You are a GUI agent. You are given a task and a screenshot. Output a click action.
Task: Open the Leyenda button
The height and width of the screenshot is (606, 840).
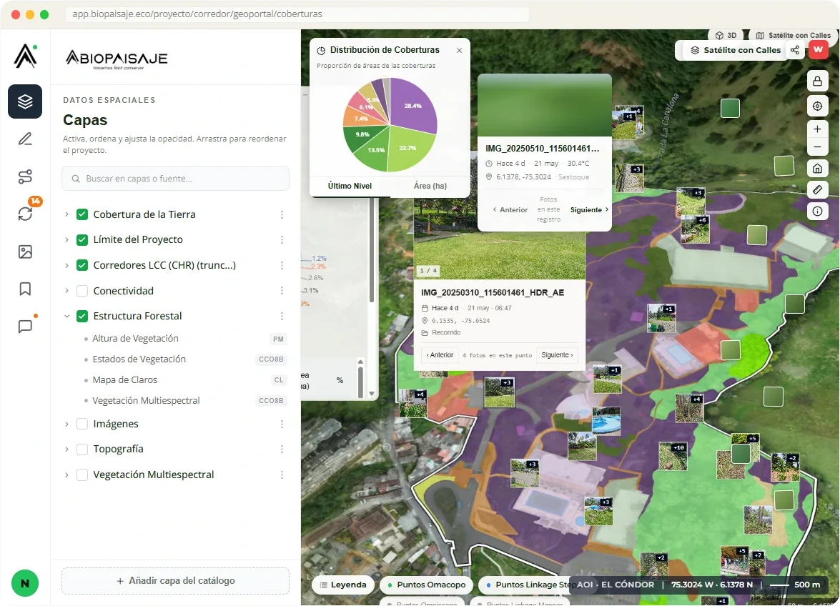click(343, 585)
